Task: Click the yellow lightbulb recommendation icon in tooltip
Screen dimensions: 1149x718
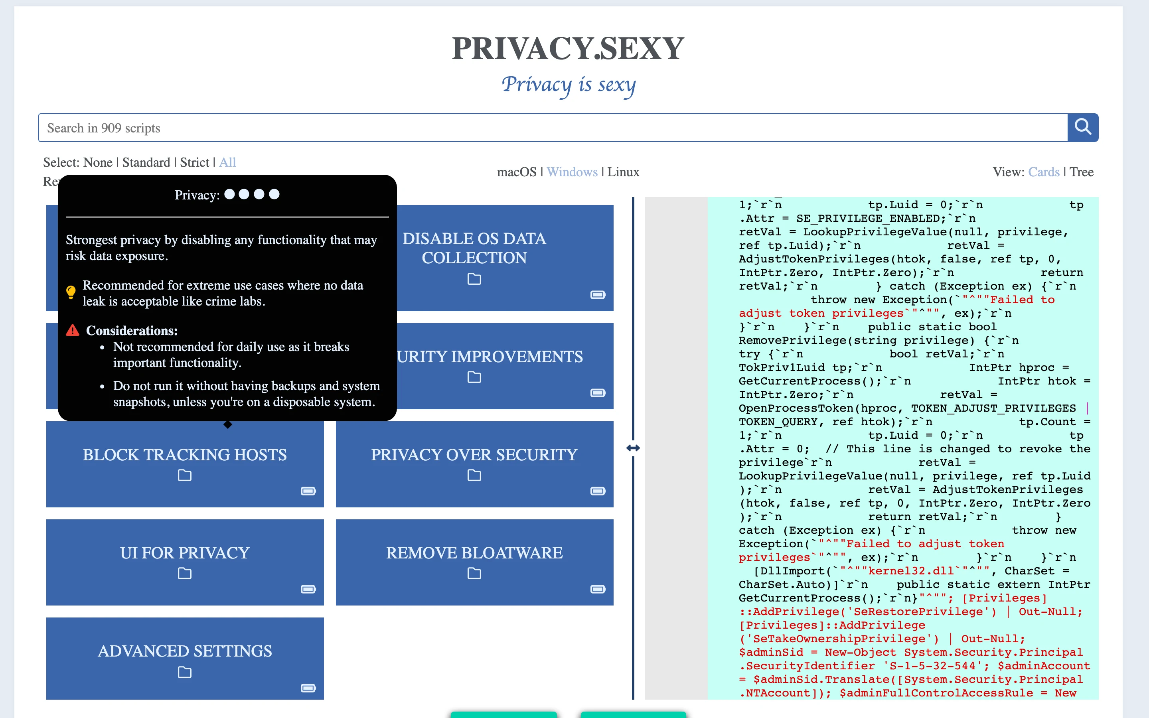Action: click(x=71, y=292)
